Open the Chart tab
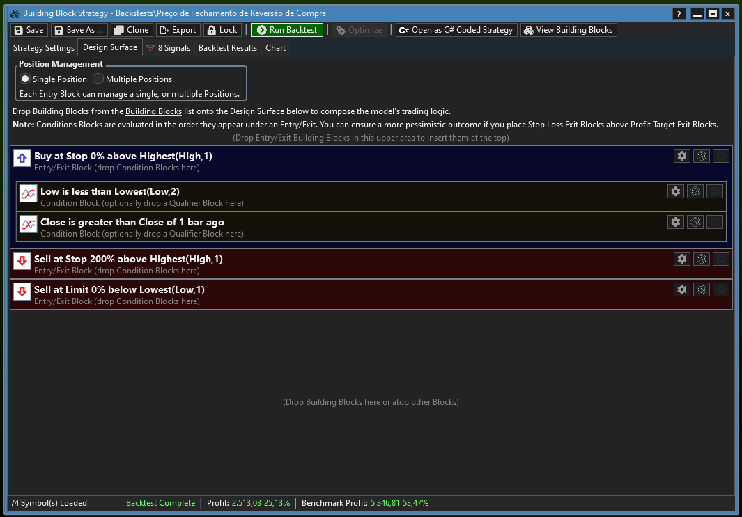 pyautogui.click(x=275, y=48)
